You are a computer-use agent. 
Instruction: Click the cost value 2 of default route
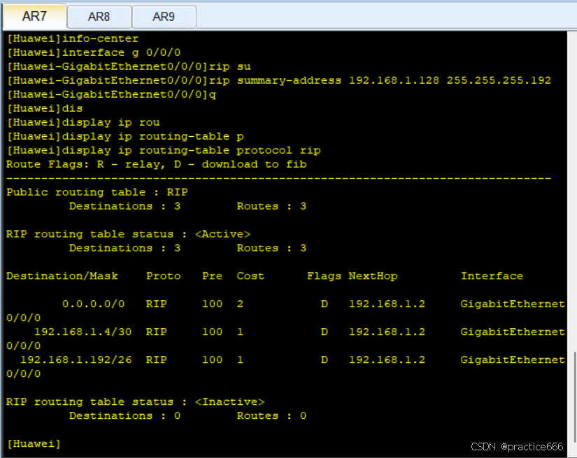(x=240, y=304)
